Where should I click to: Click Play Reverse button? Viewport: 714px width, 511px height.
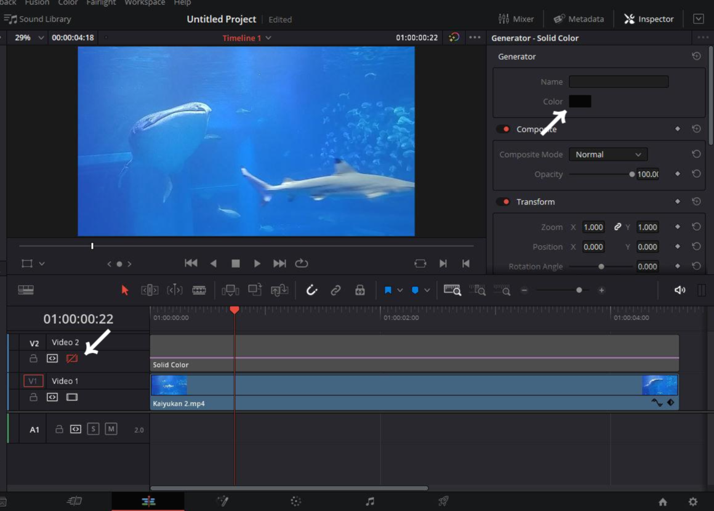(x=213, y=264)
